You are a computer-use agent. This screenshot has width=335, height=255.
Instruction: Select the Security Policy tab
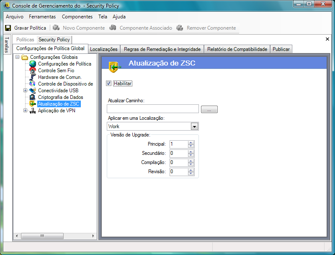(54, 40)
